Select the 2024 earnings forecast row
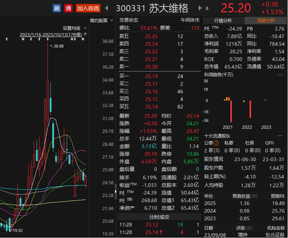The height and width of the screenshot is (238, 288). click(x=244, y=211)
